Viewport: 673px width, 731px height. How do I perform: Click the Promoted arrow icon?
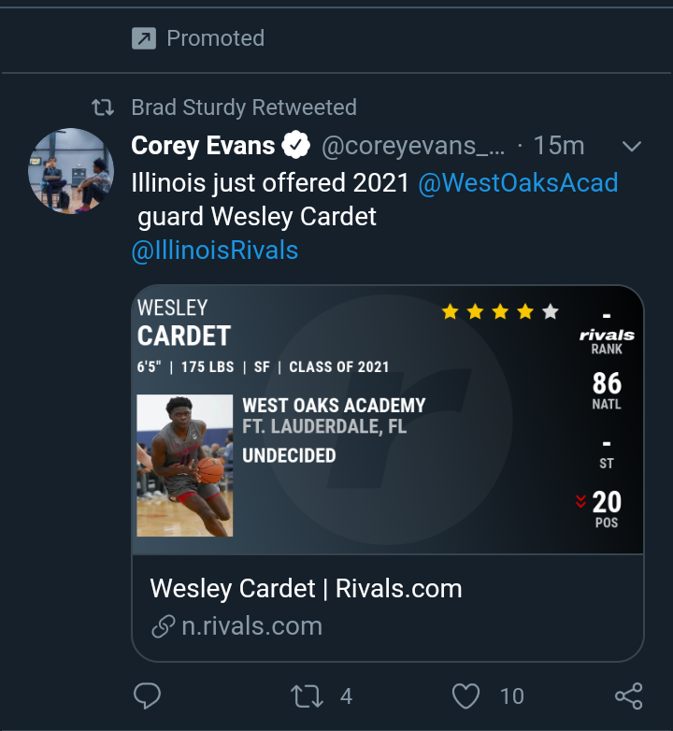[144, 38]
